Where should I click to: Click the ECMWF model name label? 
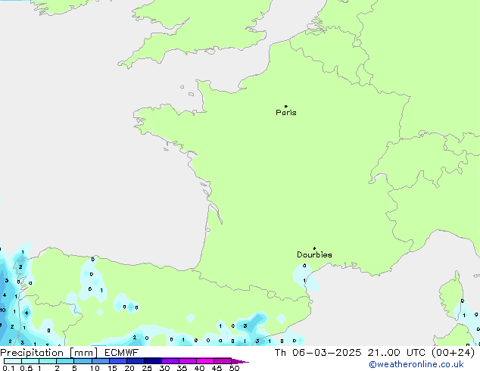pos(122,353)
